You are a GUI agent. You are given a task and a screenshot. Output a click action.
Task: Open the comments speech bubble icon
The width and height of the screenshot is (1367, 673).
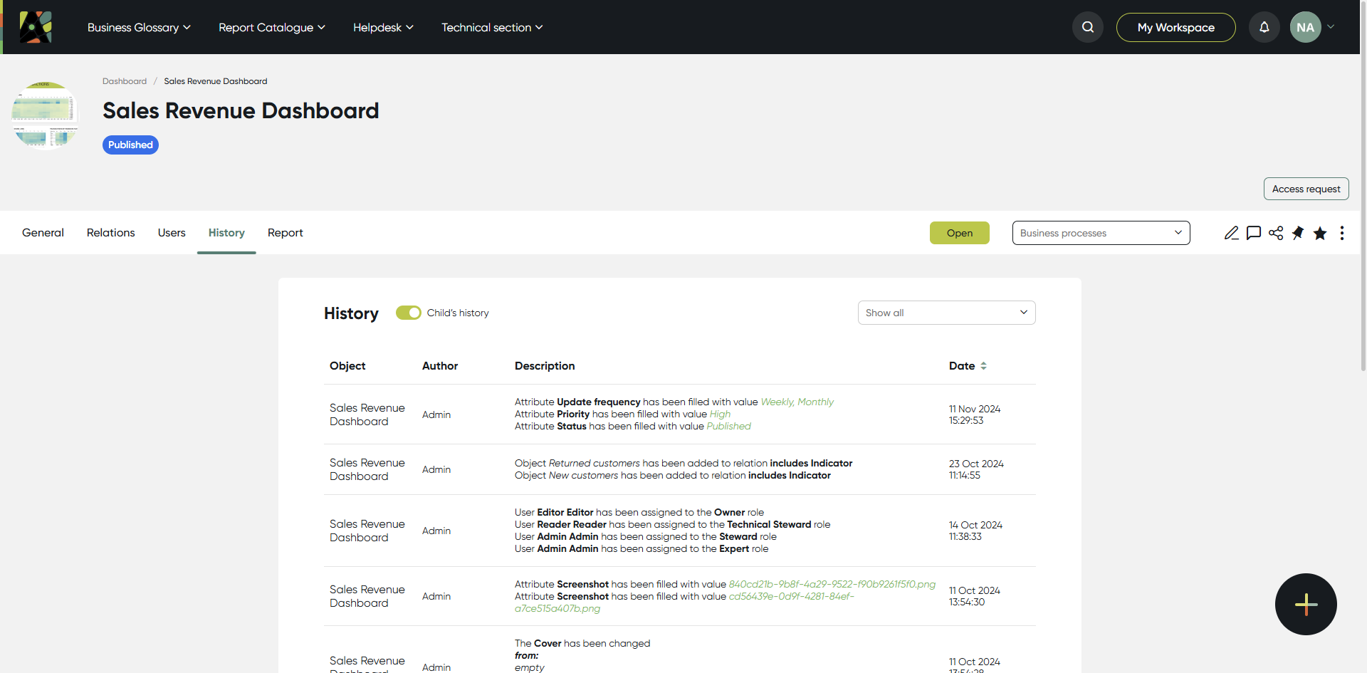point(1253,233)
